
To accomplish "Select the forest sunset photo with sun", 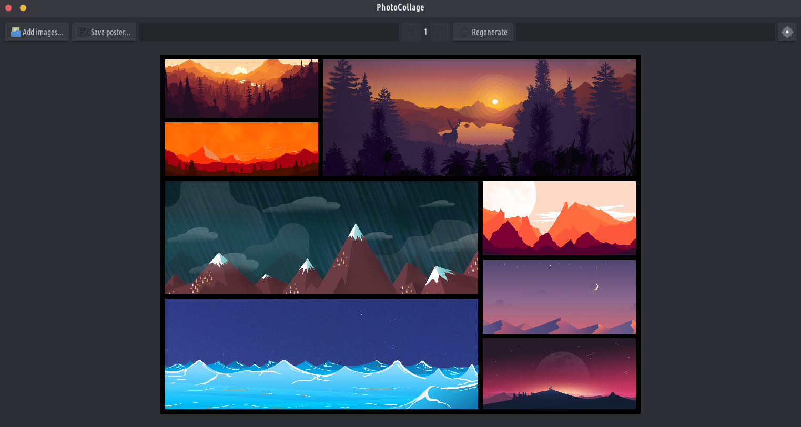I will [241, 88].
